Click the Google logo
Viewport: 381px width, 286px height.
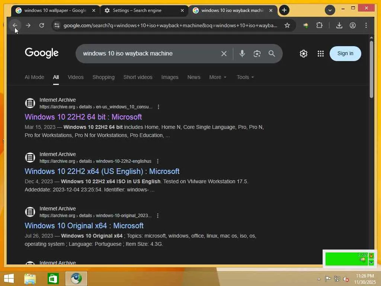tap(42, 53)
